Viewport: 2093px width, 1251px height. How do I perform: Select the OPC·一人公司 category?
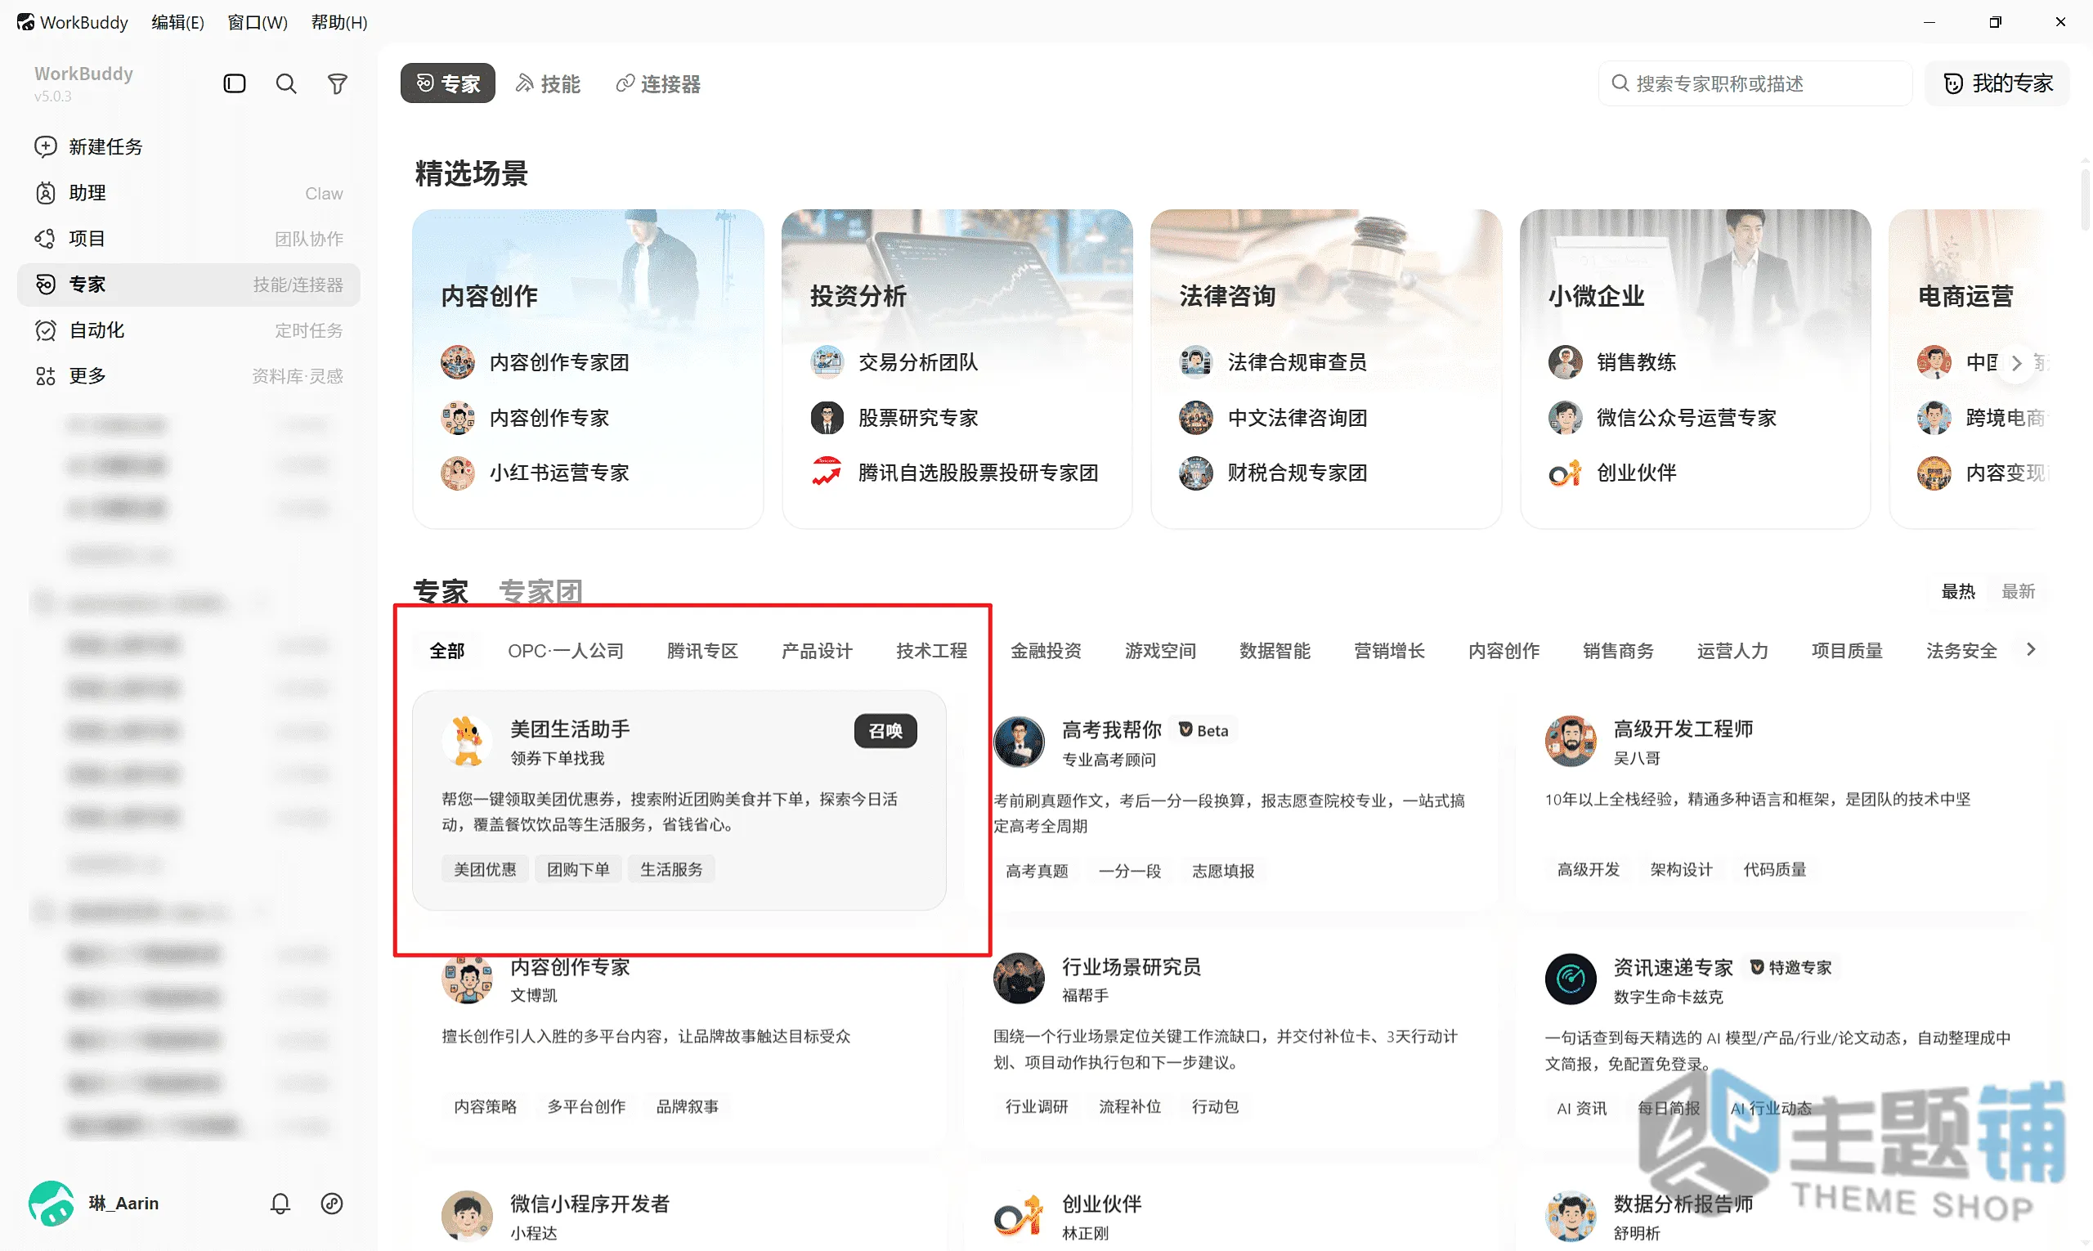pyautogui.click(x=566, y=651)
